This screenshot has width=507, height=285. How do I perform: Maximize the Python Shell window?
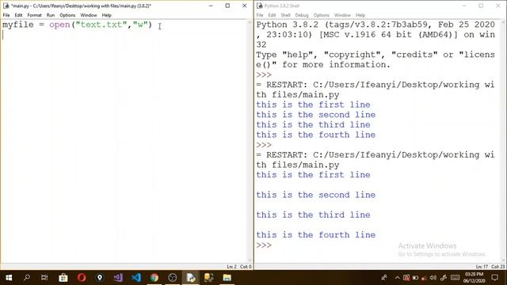481,6
